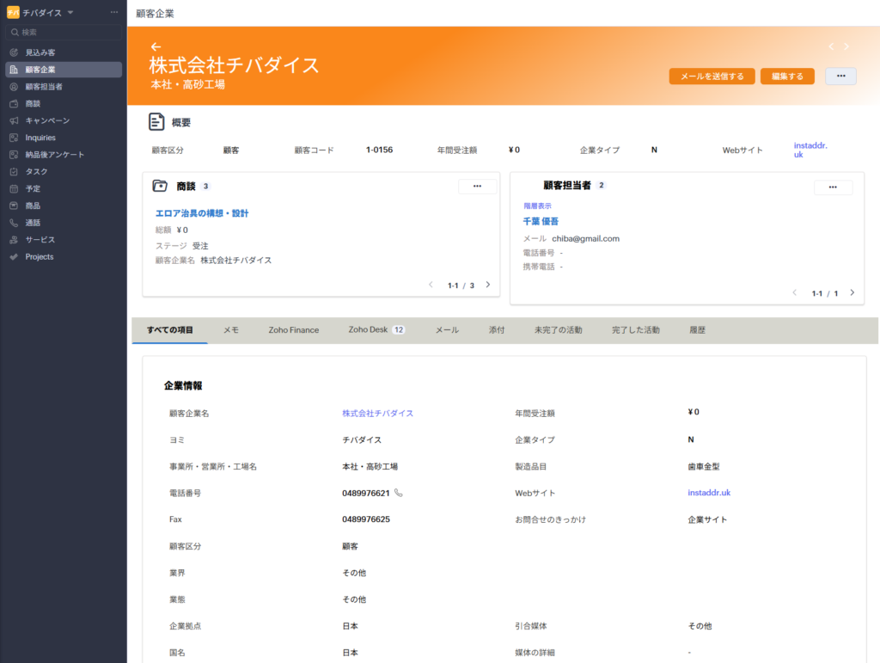Open sidebar more options ellipsis
This screenshot has height=663, width=880.
114,12
